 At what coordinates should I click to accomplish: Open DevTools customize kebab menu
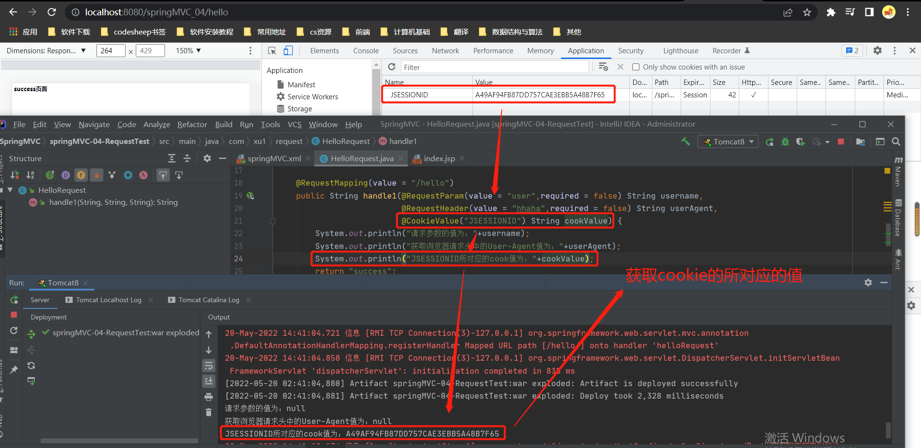click(895, 50)
